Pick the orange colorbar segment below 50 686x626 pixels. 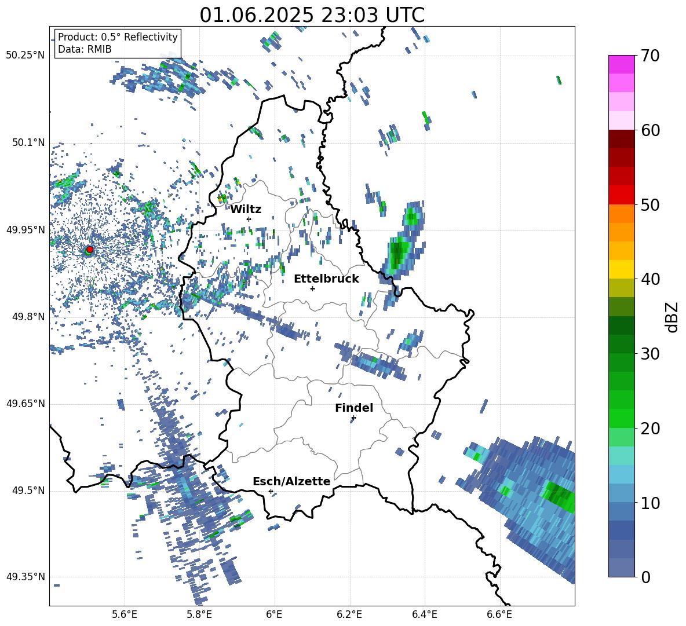click(621, 213)
